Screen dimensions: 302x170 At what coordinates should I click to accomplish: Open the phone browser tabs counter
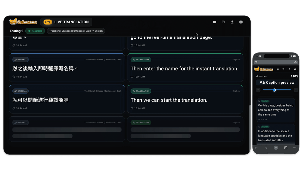pyautogui.click(x=285, y=148)
